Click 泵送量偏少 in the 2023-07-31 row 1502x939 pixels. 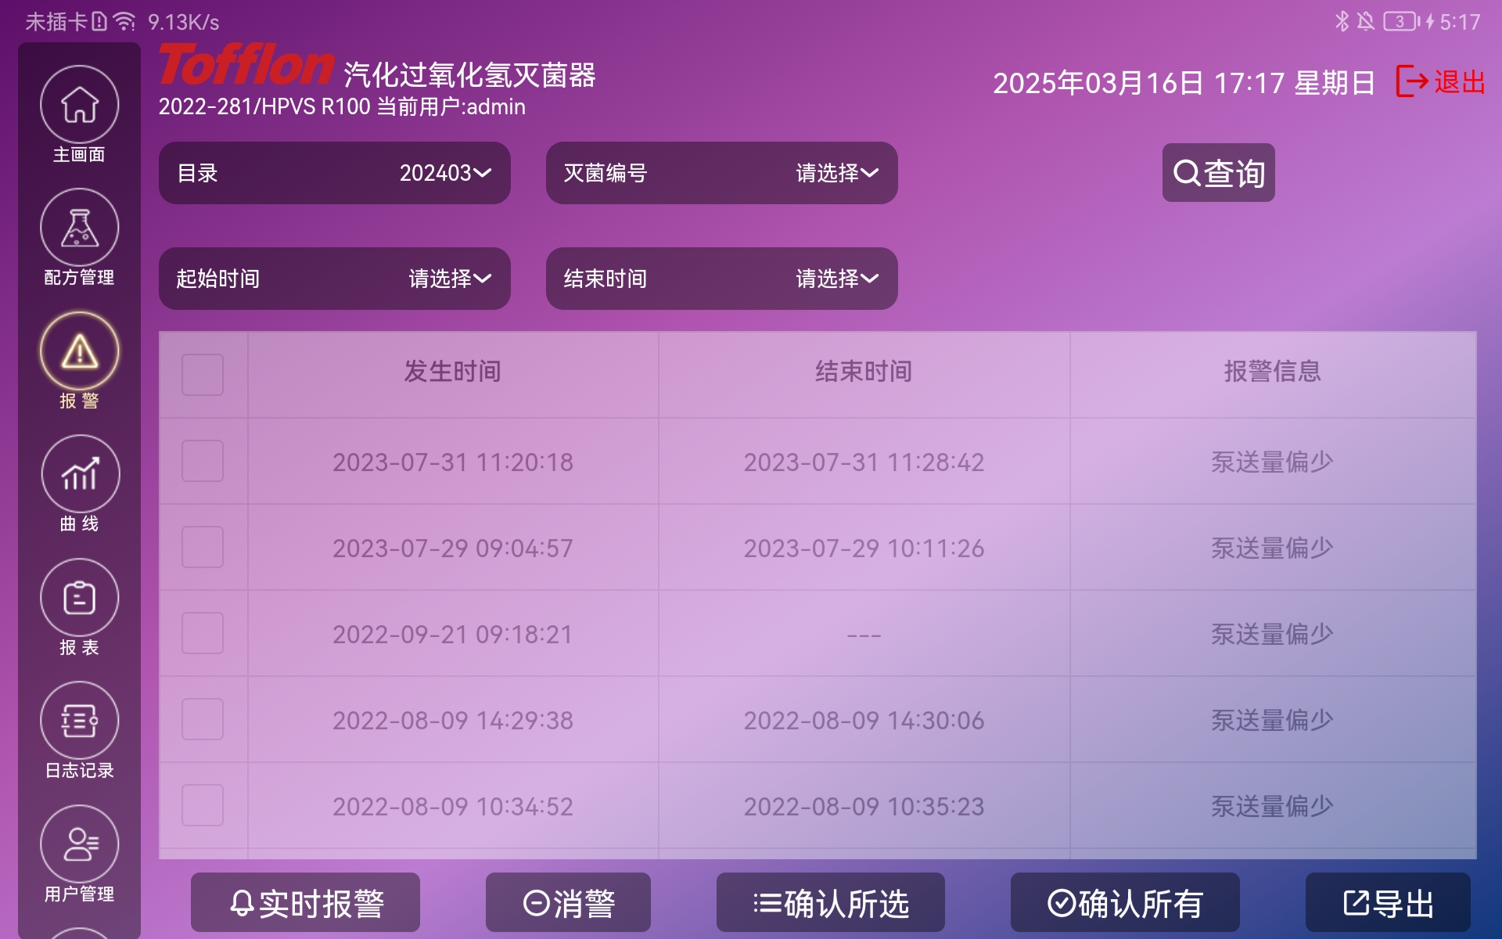(x=1273, y=462)
